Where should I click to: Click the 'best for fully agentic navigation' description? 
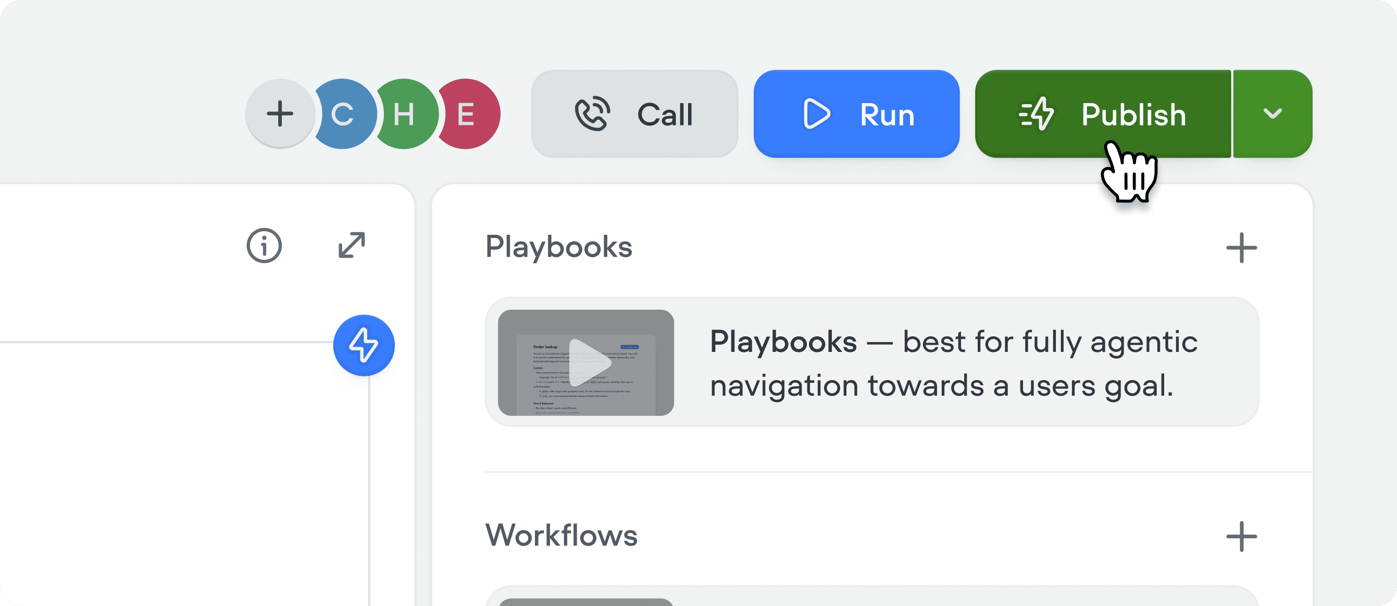pyautogui.click(x=953, y=364)
